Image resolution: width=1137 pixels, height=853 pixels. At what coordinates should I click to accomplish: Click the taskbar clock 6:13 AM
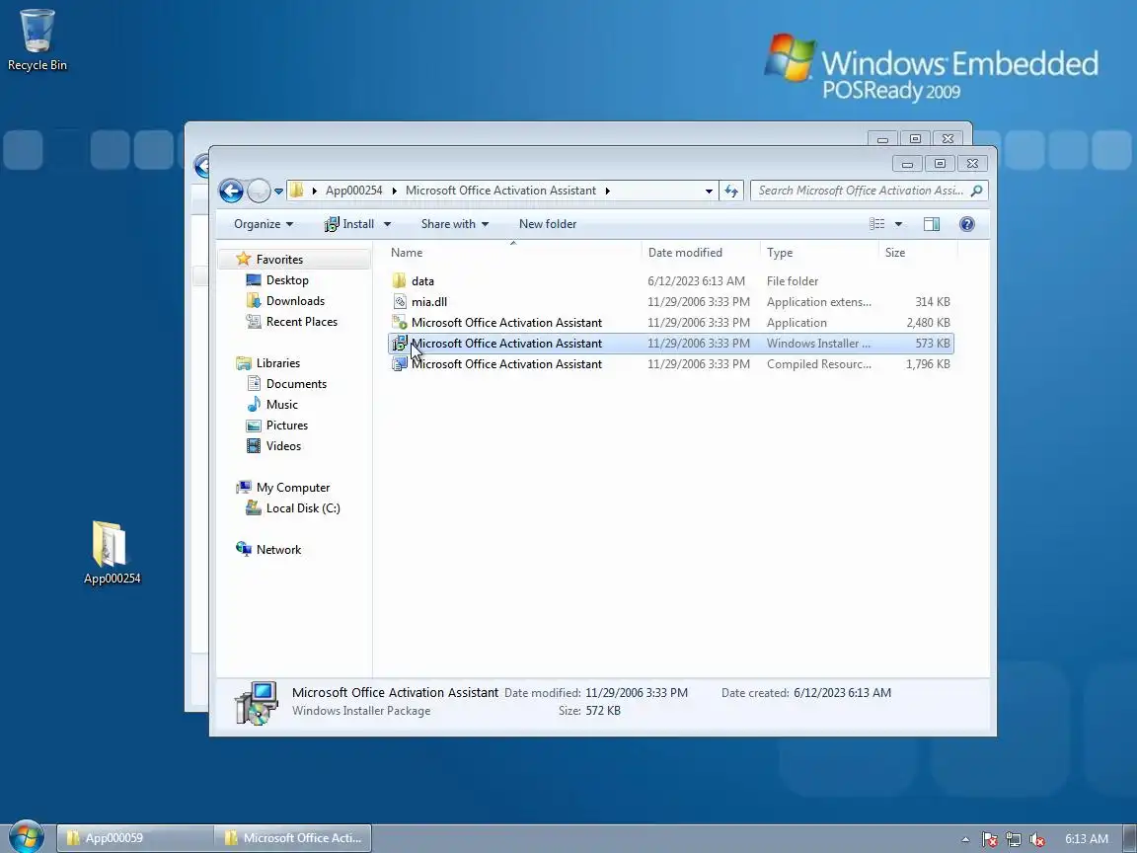1087,839
